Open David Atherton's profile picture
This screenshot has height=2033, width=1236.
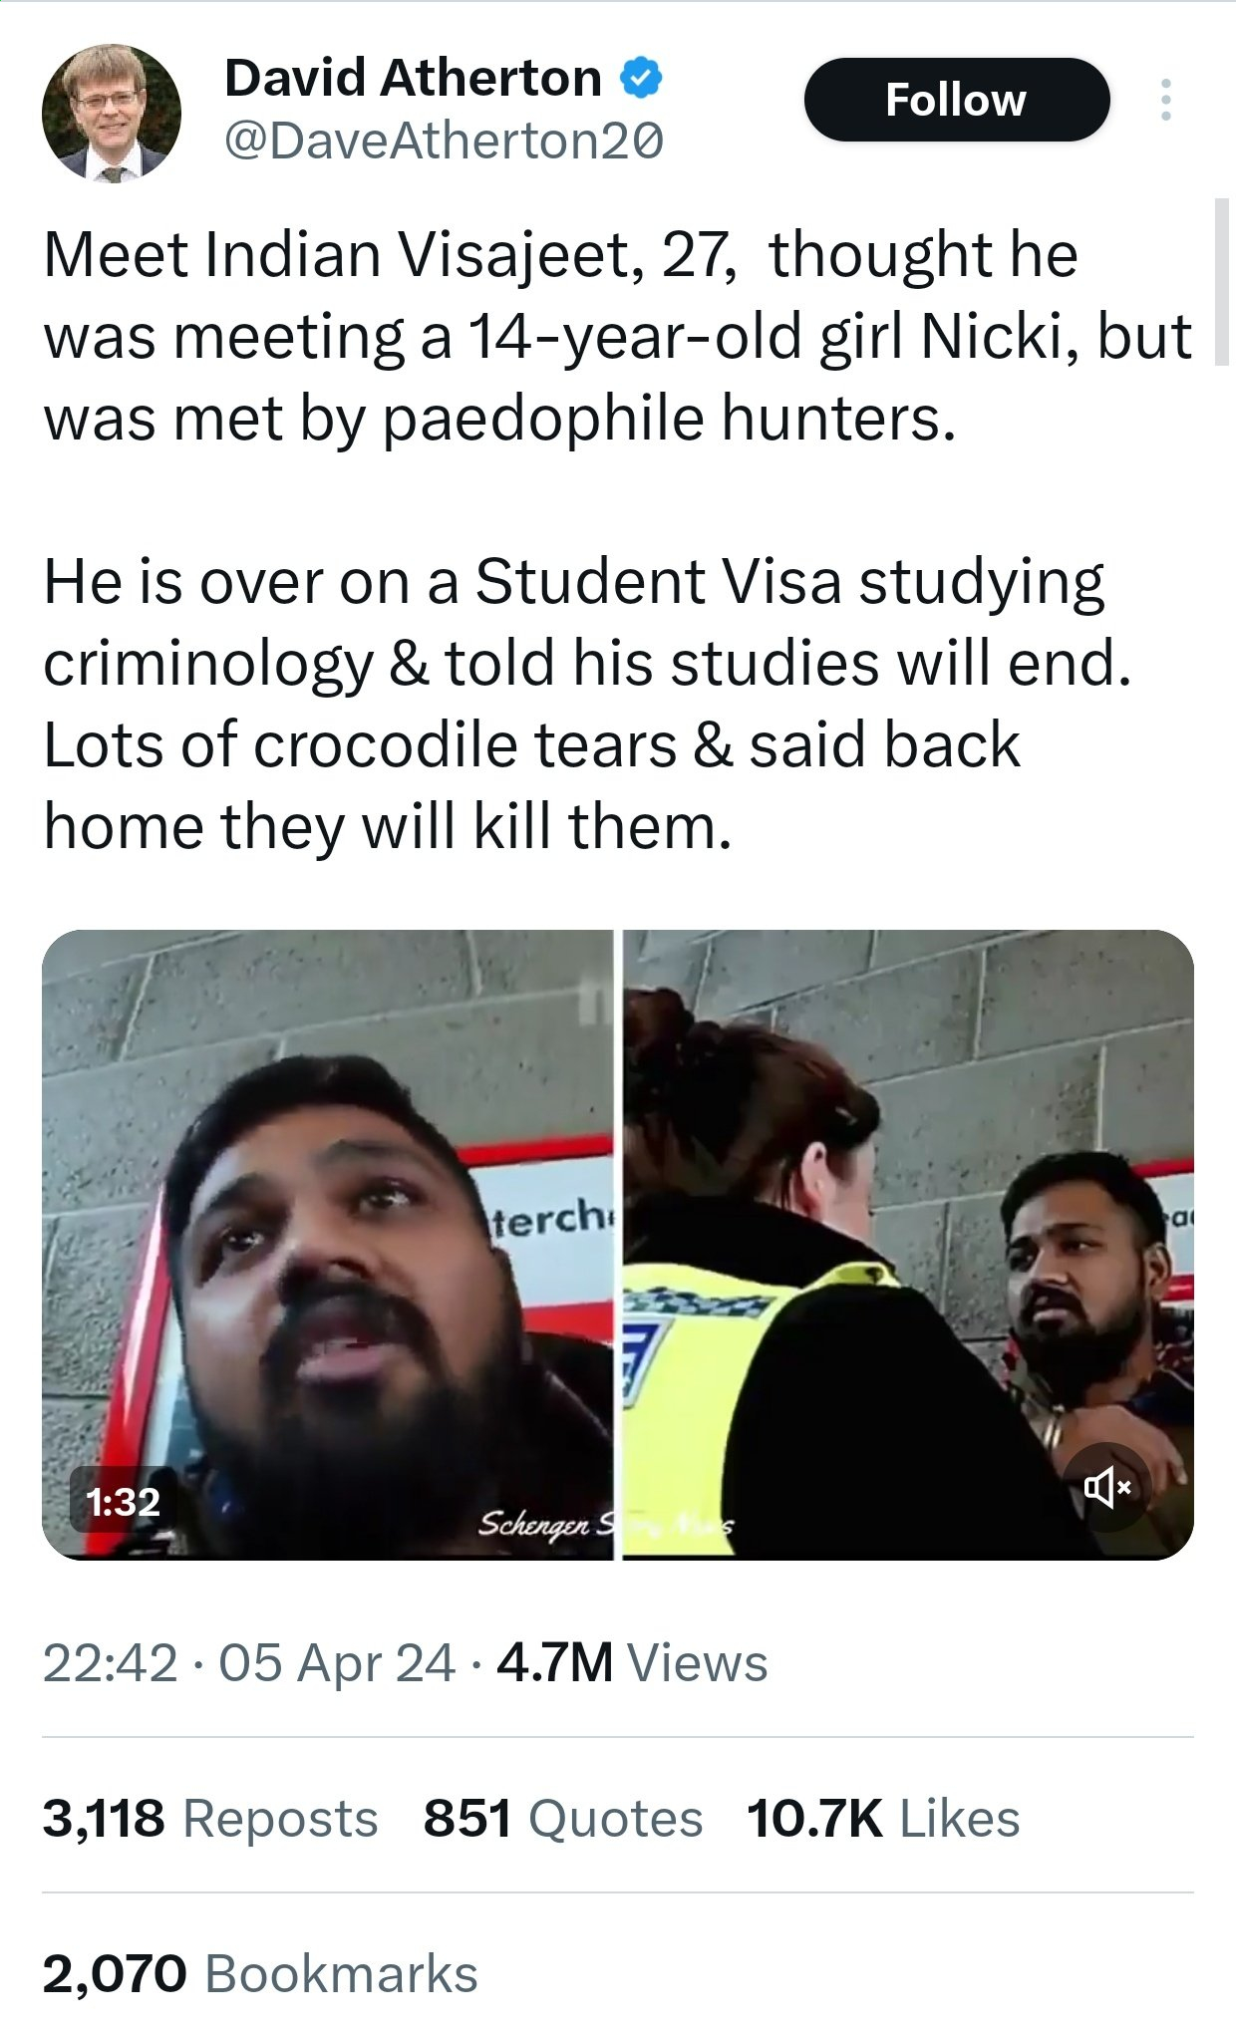(112, 113)
